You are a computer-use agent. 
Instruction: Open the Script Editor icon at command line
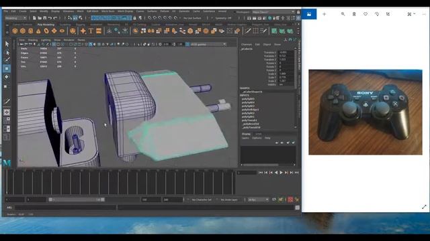pos(297,208)
